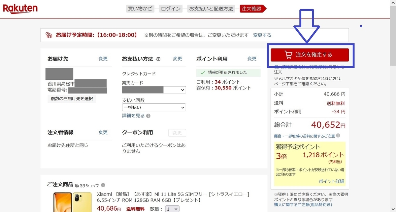Click the 小計 40,686 円 row

[x=310, y=94]
